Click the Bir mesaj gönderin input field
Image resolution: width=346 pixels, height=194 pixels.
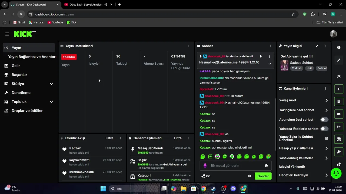click(235, 165)
